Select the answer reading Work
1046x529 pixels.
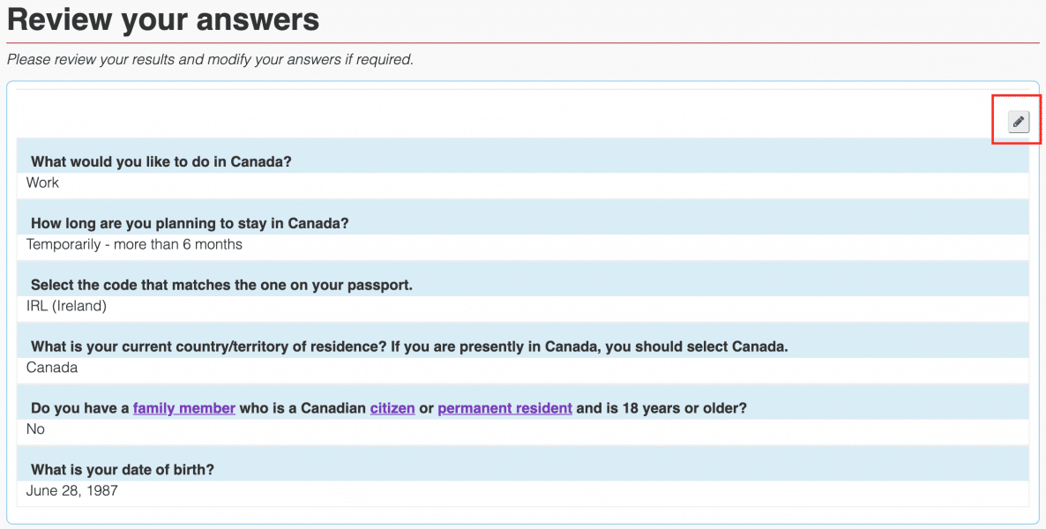(x=44, y=183)
